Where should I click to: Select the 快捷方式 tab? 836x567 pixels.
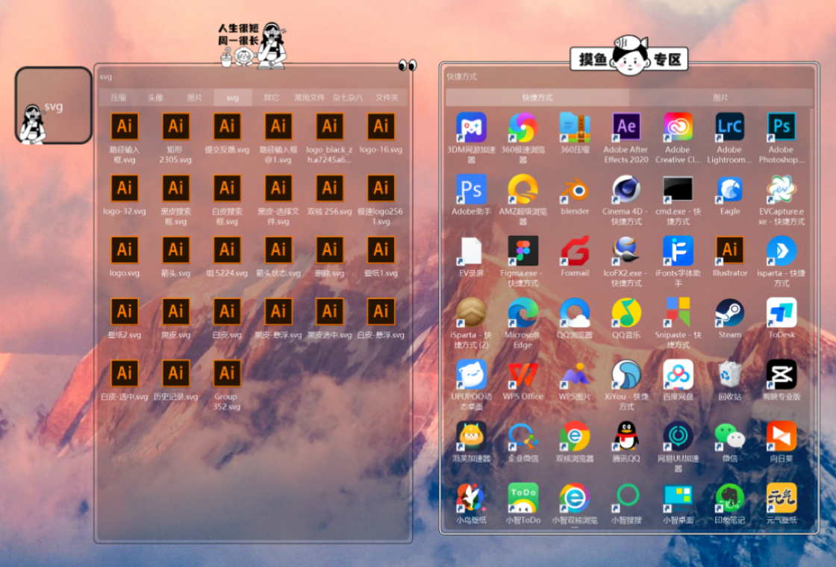[x=537, y=98]
